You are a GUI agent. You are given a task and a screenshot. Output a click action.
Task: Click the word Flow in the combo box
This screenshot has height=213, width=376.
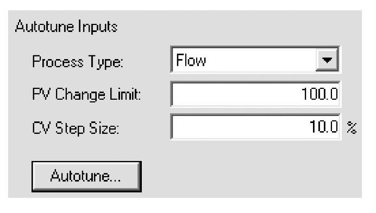(x=191, y=60)
